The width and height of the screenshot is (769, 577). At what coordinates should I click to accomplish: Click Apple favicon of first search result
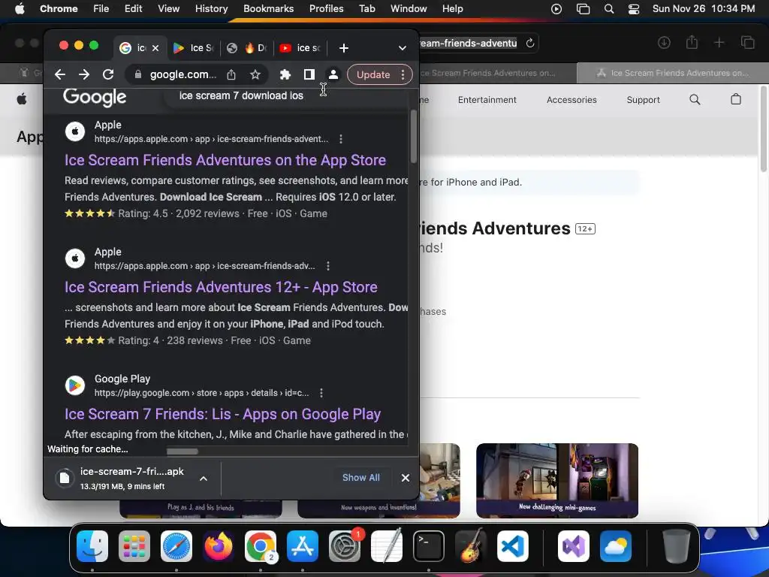click(75, 131)
